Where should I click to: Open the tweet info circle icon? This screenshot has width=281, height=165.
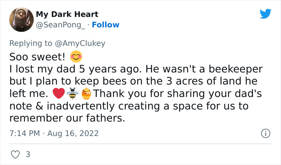(265, 133)
